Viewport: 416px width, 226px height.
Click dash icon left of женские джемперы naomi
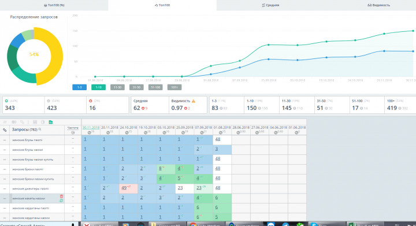[5, 188]
